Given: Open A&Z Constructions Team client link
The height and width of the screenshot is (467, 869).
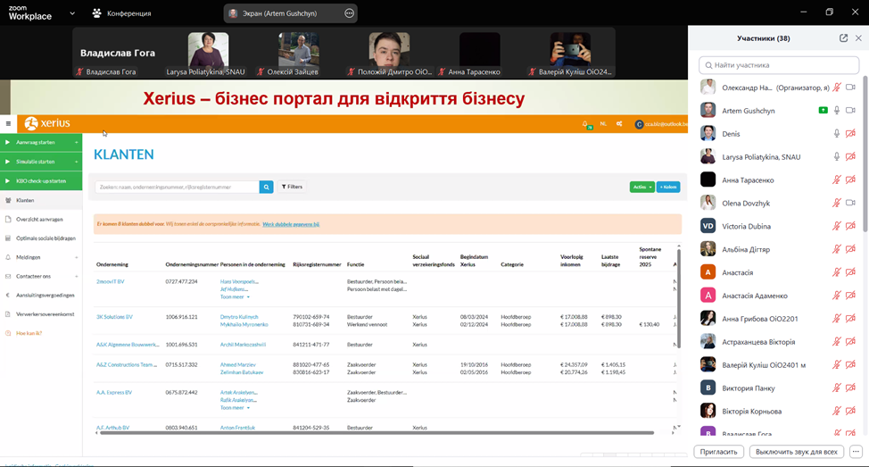Looking at the screenshot, I should [127, 364].
